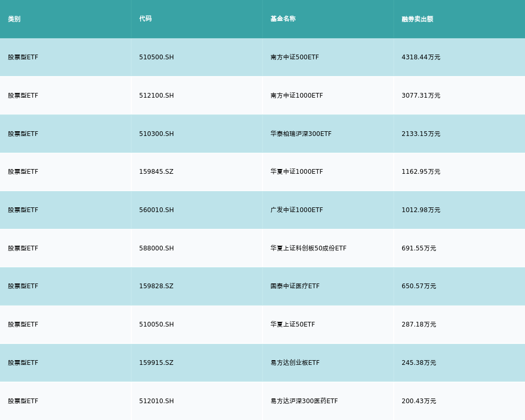The width and height of the screenshot is (525, 420).
Task: Click fund name 南方中证500ETF
Action: pyautogui.click(x=295, y=57)
